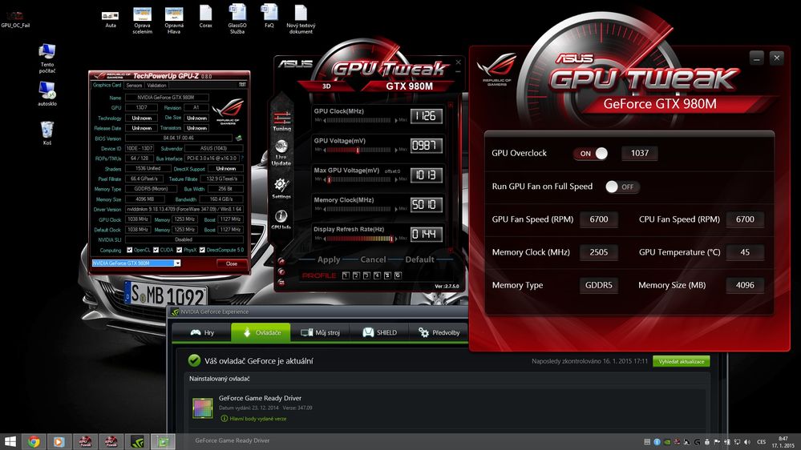Open Chrome from the taskbar
The image size is (801, 450).
(34, 442)
